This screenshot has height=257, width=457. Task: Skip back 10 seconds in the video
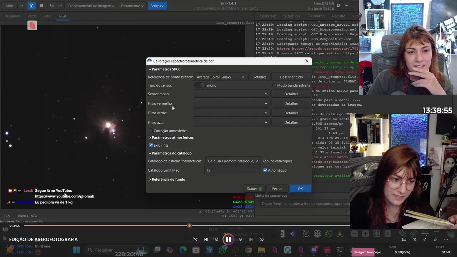point(216,240)
